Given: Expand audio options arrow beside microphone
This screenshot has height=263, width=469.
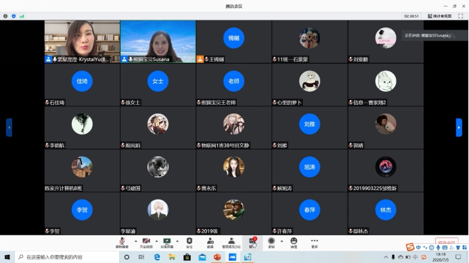Looking at the screenshot, I should tap(136, 241).
